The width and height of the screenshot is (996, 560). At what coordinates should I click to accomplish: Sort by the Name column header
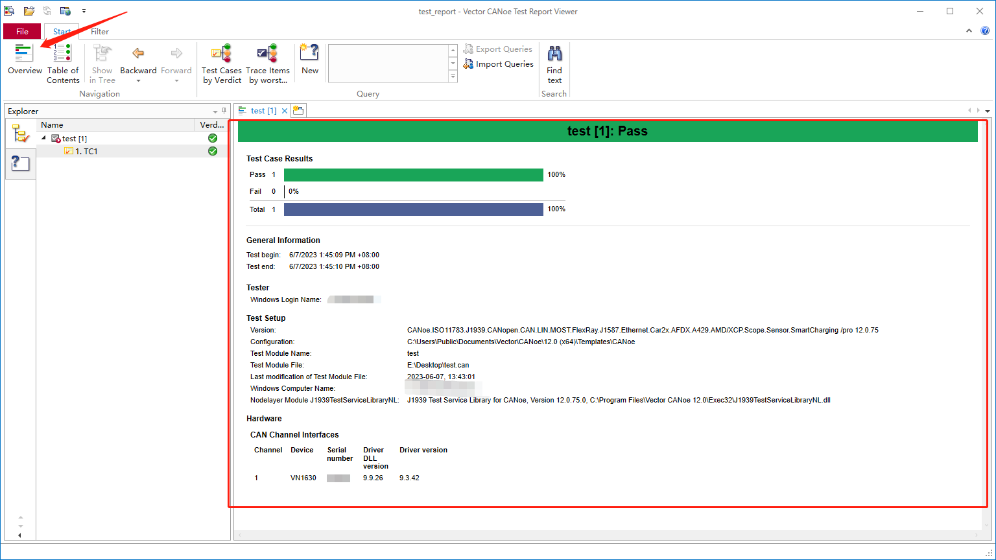pos(116,124)
